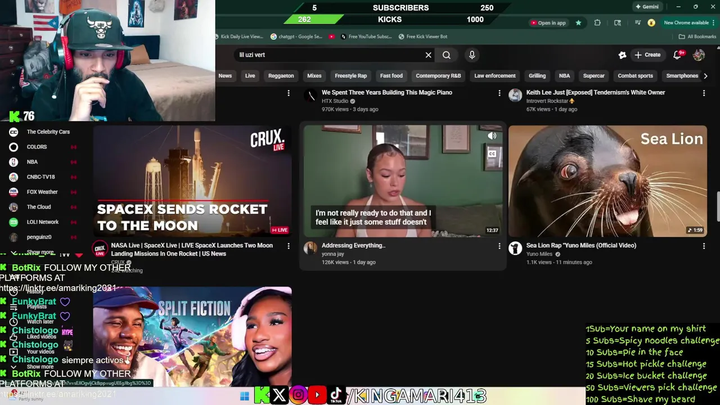720x405 pixels.
Task: Open Yuno Miles channel avatar
Action: [515, 249]
